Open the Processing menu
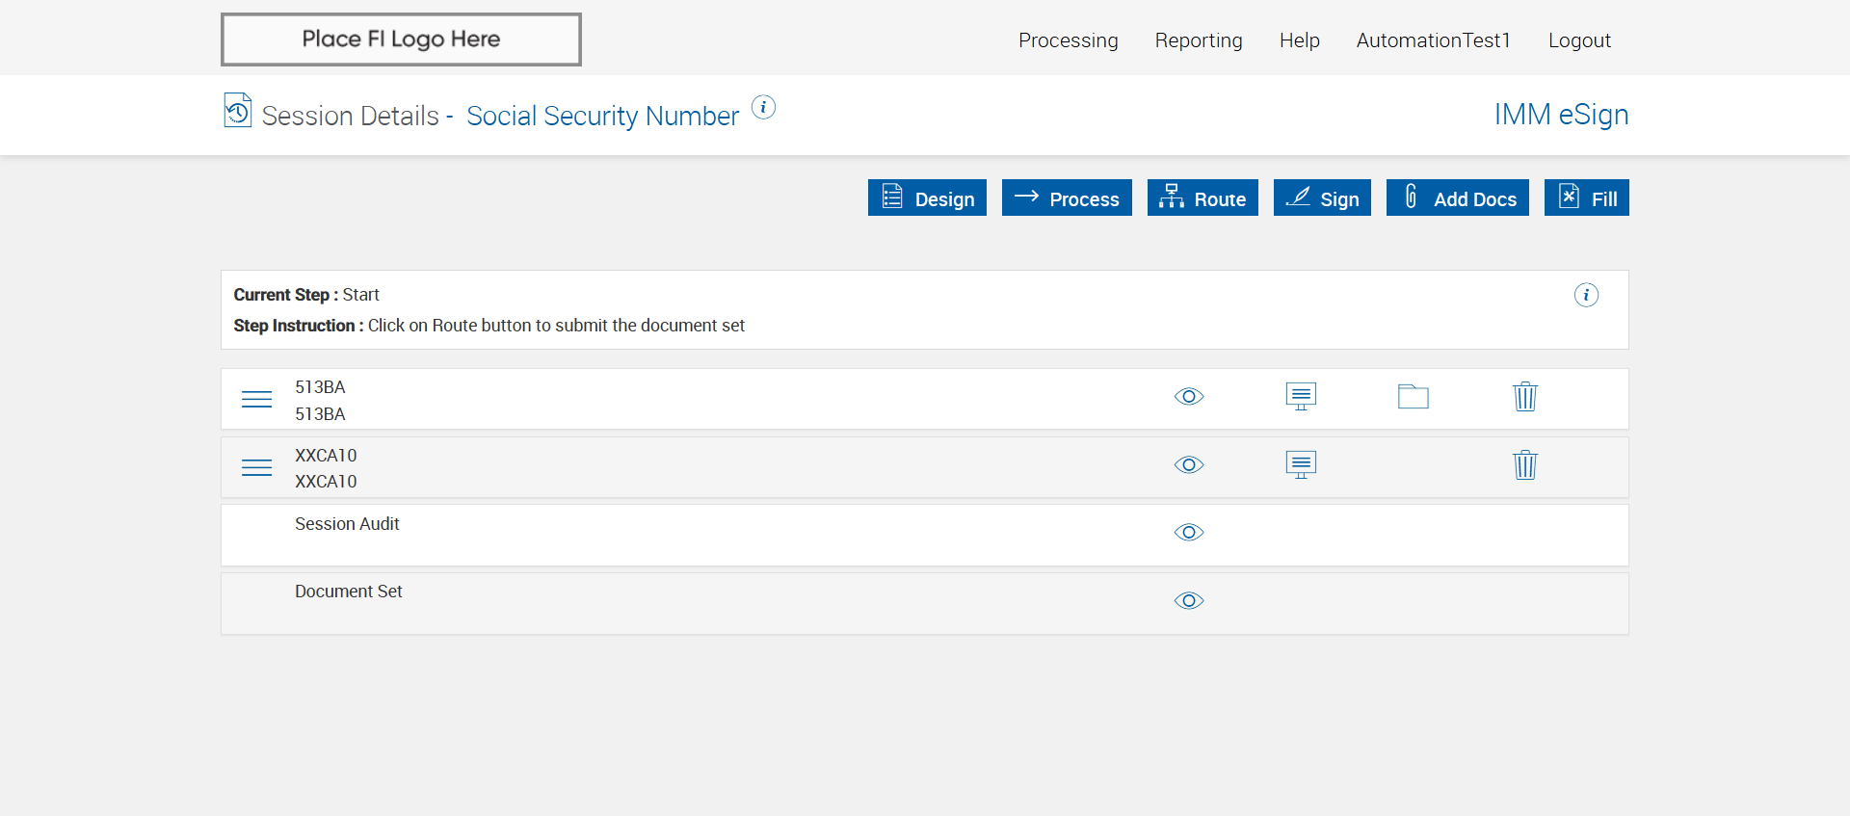The image size is (1850, 816). coord(1068,40)
